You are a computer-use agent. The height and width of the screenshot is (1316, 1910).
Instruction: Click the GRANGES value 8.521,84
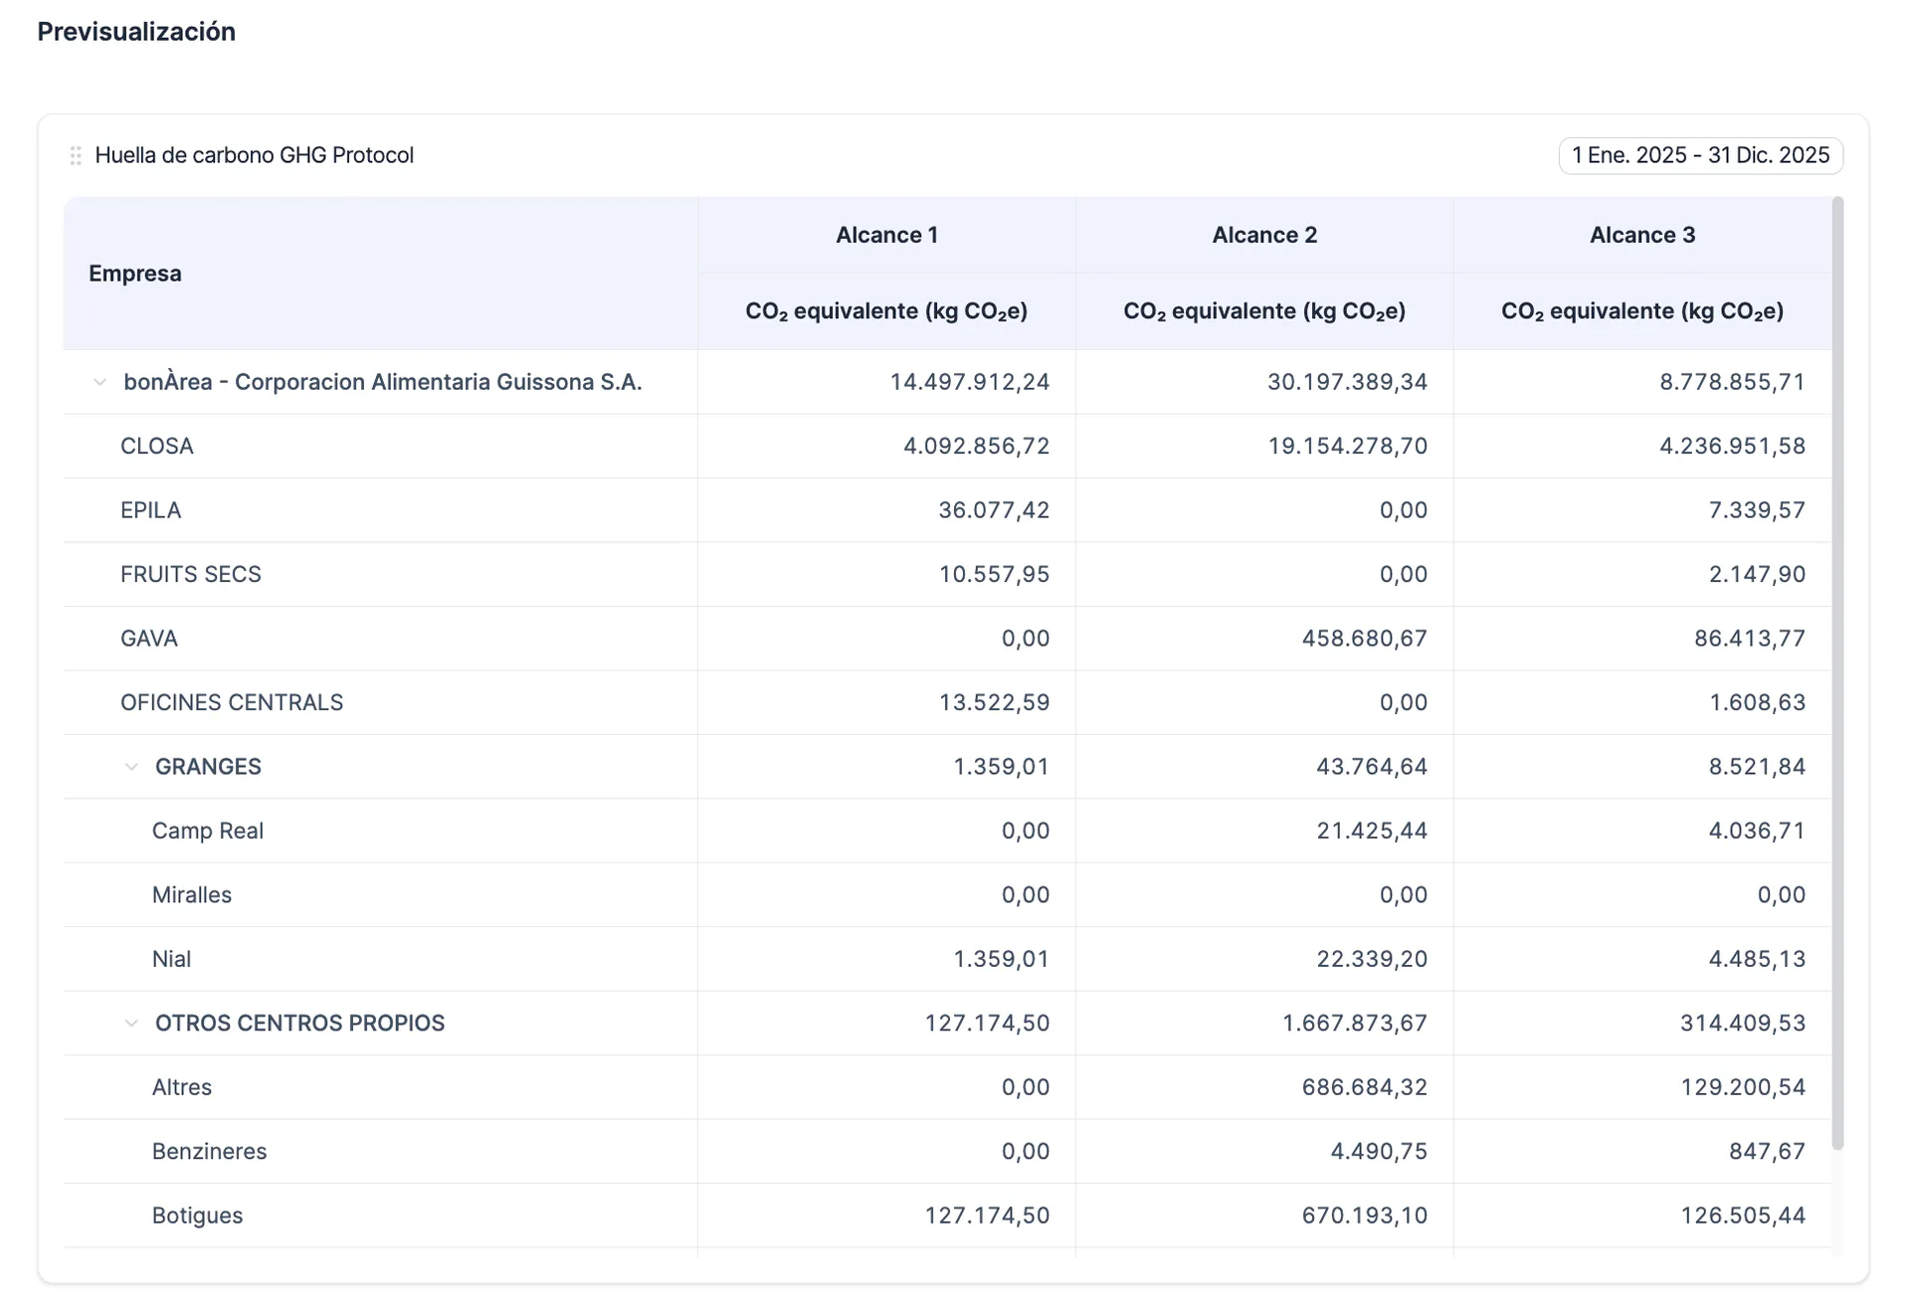1758,767
